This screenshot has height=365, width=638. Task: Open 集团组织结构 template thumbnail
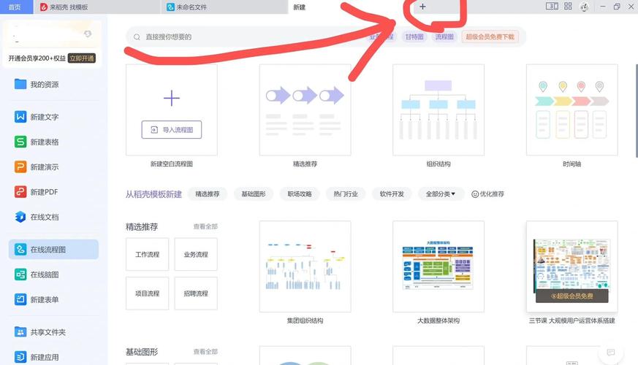point(305,266)
